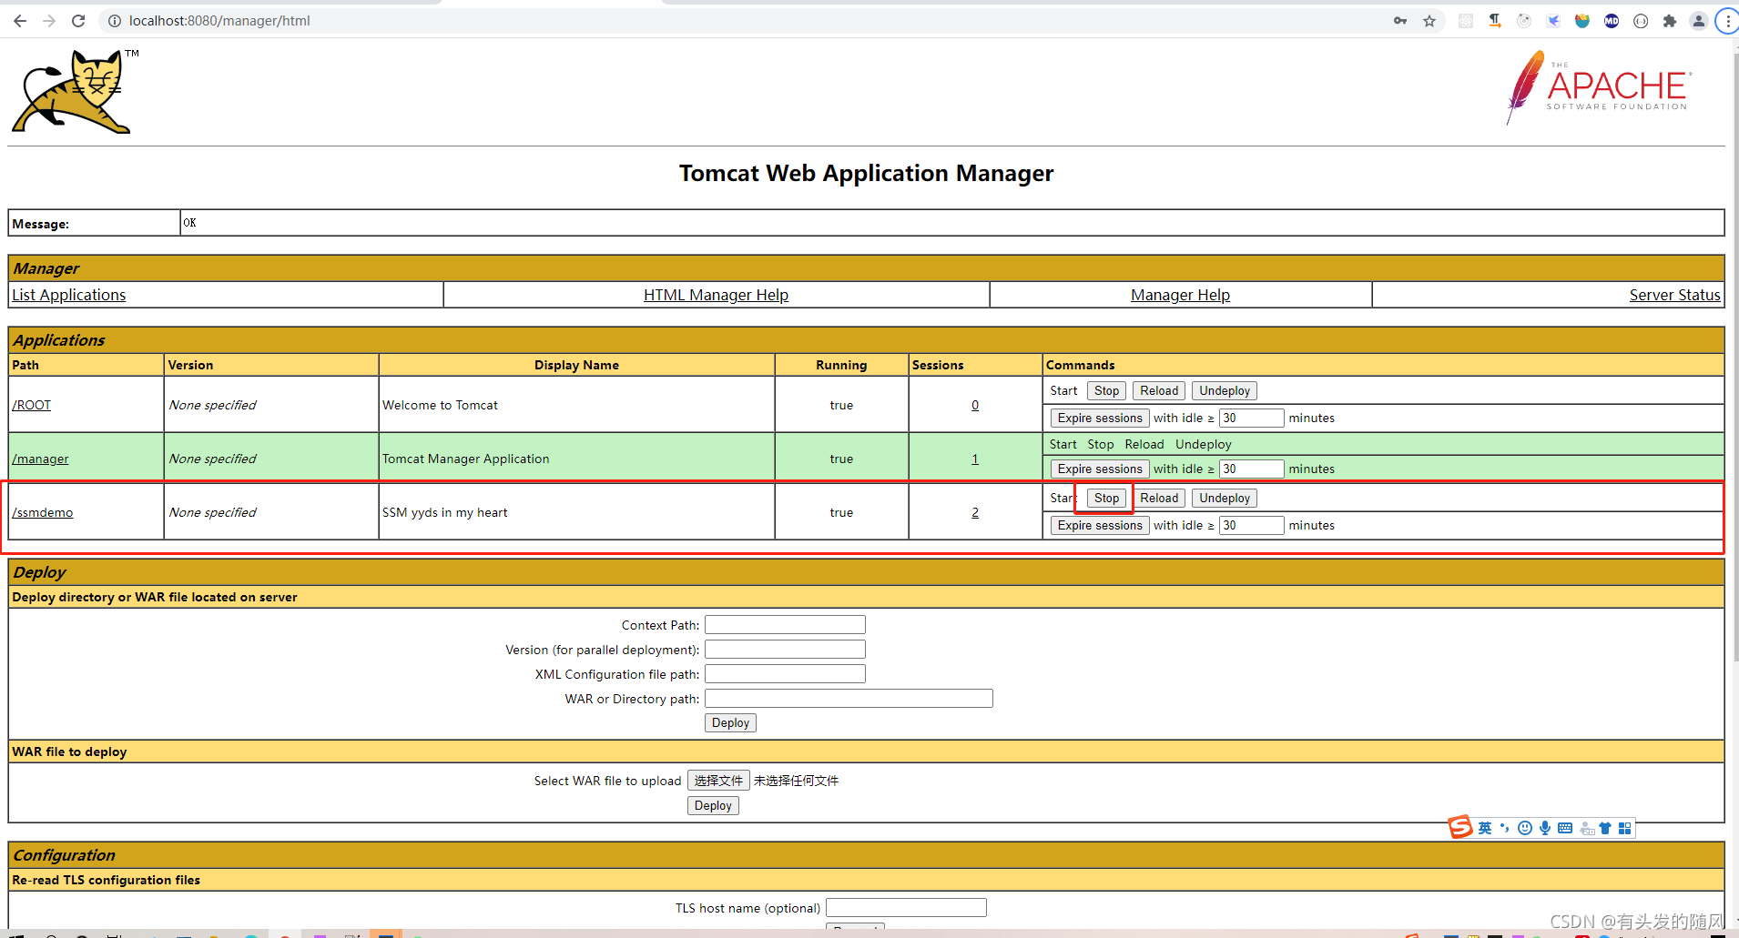
Task: Open saved passwords key icon
Action: (1400, 21)
